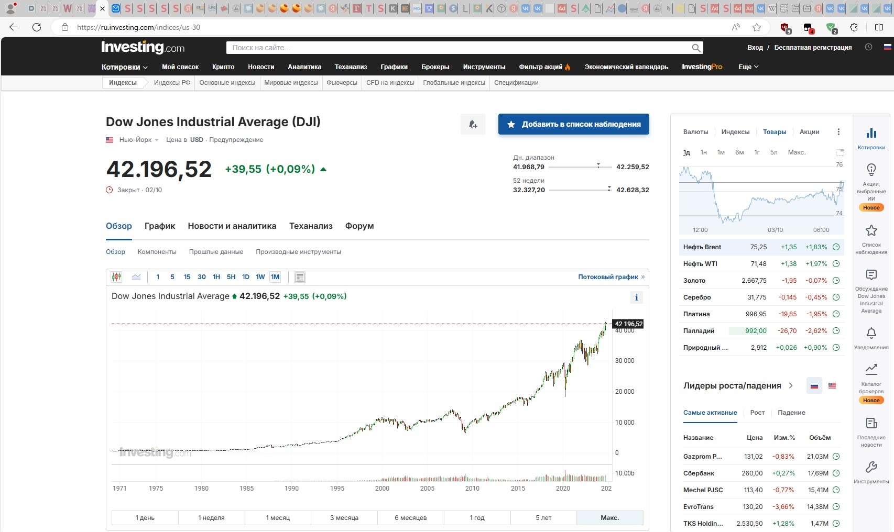Viewport: 894px width, 532px height.
Task: Open Потоковый график link arrow
Action: (x=643, y=277)
